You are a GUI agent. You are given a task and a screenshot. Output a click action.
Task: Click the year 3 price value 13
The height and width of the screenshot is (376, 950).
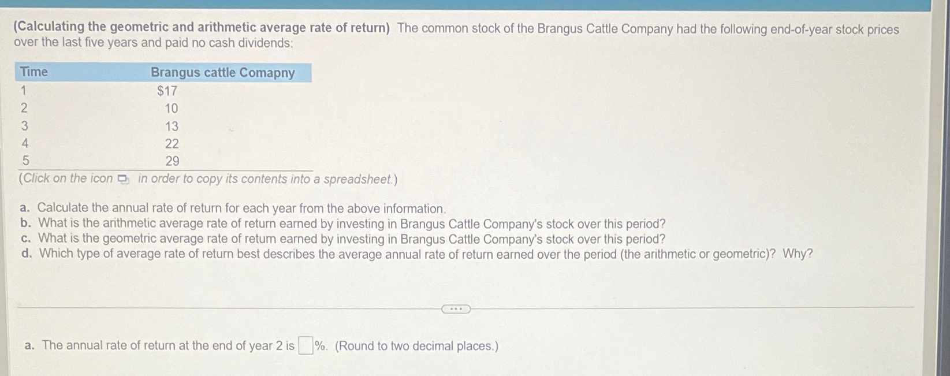172,126
